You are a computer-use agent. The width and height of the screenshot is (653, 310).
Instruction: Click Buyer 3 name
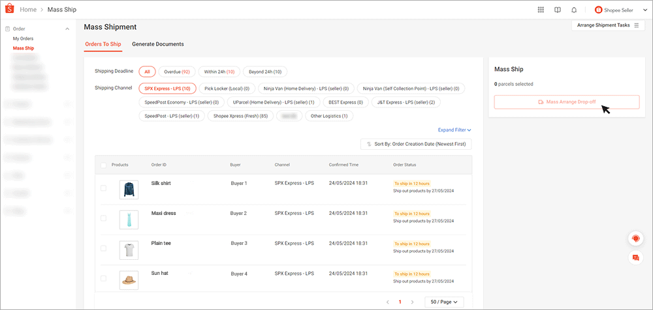[239, 243]
